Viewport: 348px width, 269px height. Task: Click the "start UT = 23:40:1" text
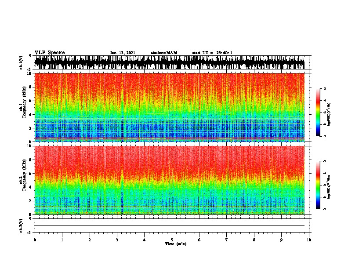pyautogui.click(x=212, y=53)
